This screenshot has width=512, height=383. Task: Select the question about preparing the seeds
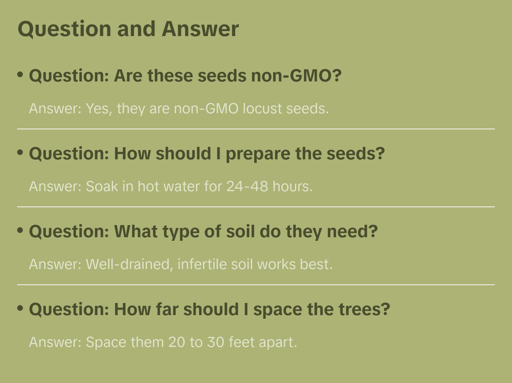(x=207, y=154)
